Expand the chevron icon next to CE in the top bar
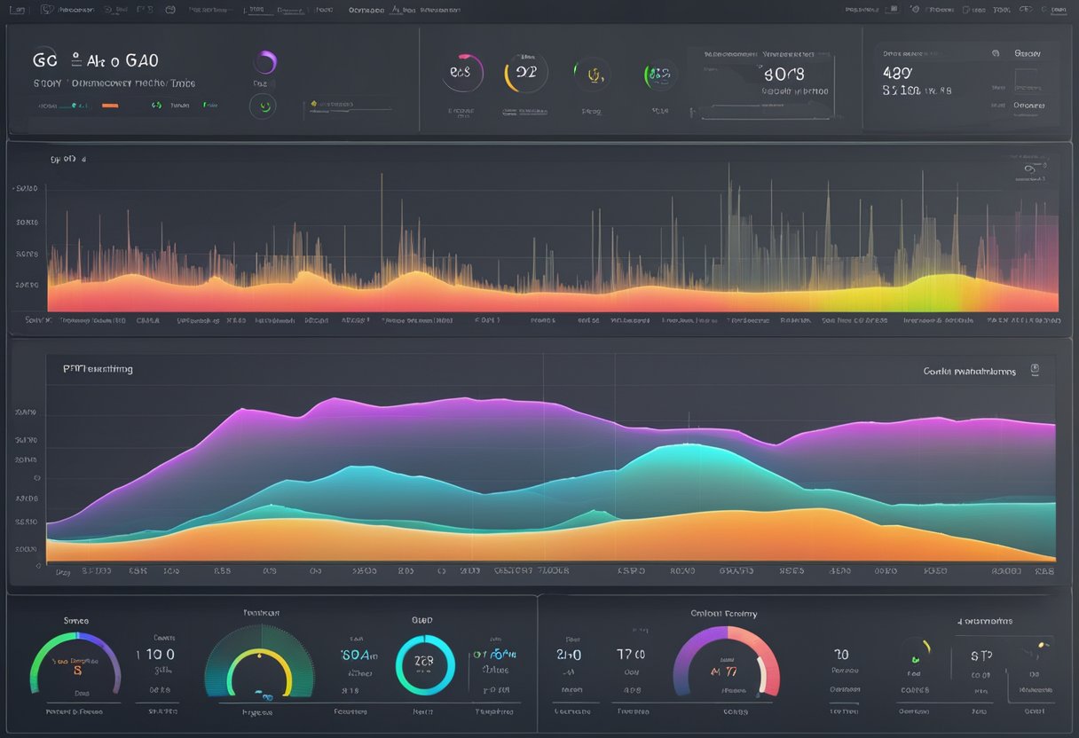The height and width of the screenshot is (738, 1079). pyautogui.click(x=1027, y=9)
